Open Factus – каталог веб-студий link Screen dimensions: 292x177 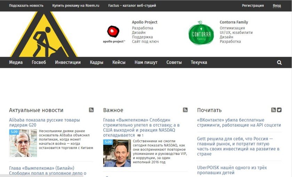click(132, 6)
